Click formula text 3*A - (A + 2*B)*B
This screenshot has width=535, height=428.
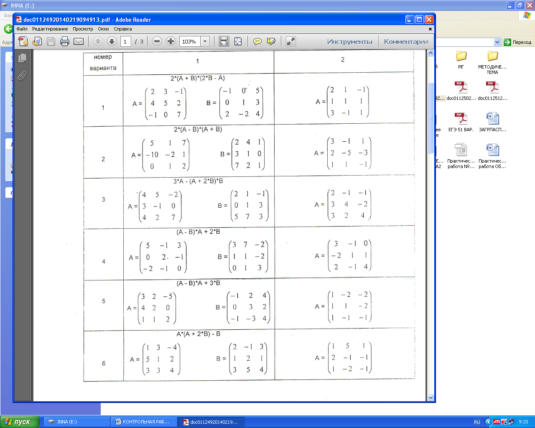pyautogui.click(x=198, y=181)
